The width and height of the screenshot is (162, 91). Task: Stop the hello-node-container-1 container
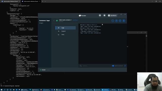[116, 21]
